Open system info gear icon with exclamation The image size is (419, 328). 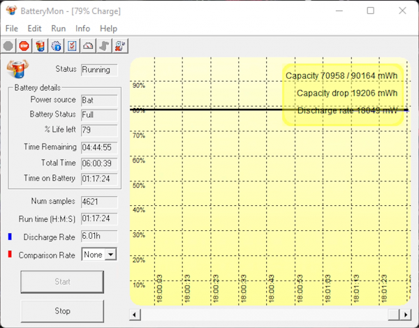(56, 46)
